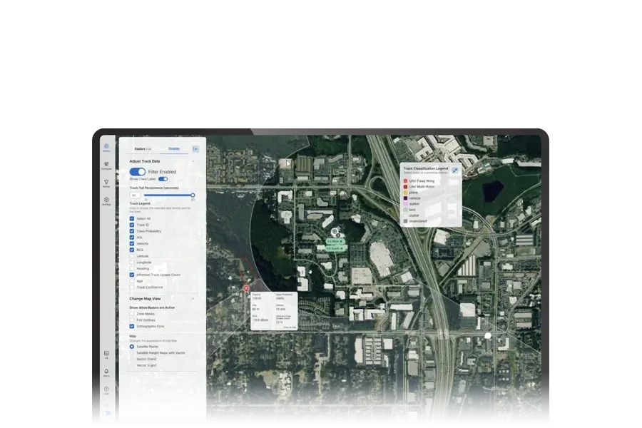Uncheck the Track ID checkbox
This screenshot has width=642, height=428.
tap(132, 225)
